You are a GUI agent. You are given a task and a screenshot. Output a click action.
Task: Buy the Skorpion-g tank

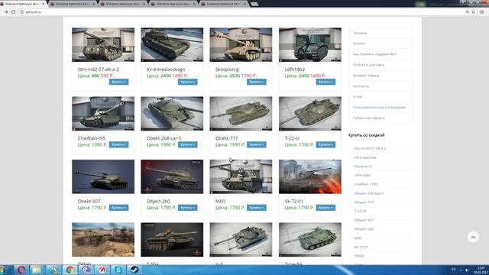coord(257,82)
